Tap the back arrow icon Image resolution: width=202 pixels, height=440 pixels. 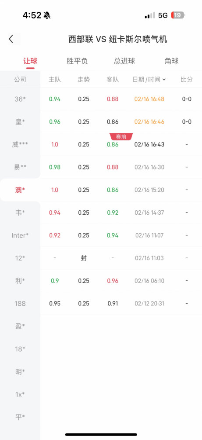tap(11, 39)
